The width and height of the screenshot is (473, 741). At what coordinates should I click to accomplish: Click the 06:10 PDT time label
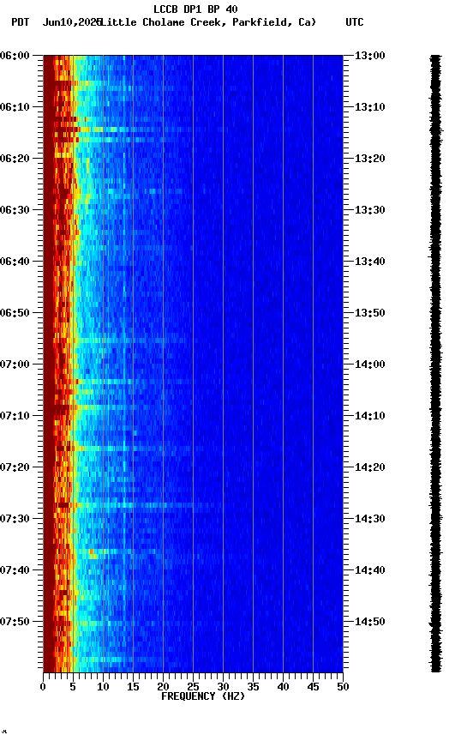click(15, 107)
